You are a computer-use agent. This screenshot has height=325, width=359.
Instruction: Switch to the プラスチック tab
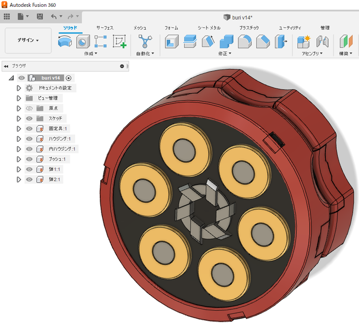[249, 28]
